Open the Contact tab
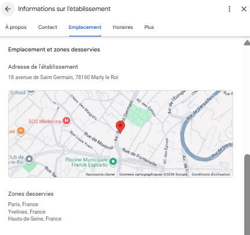Image resolution: width=250 pixels, height=235 pixels. (47, 27)
